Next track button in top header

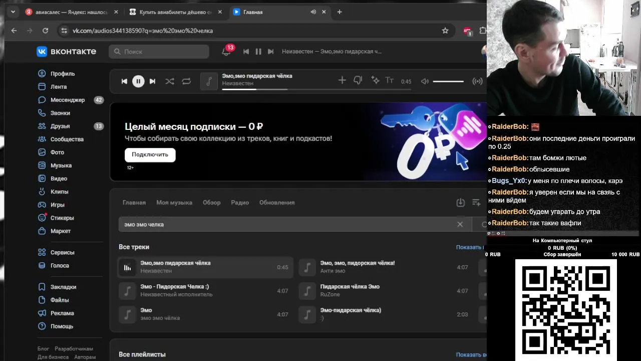[x=271, y=52]
